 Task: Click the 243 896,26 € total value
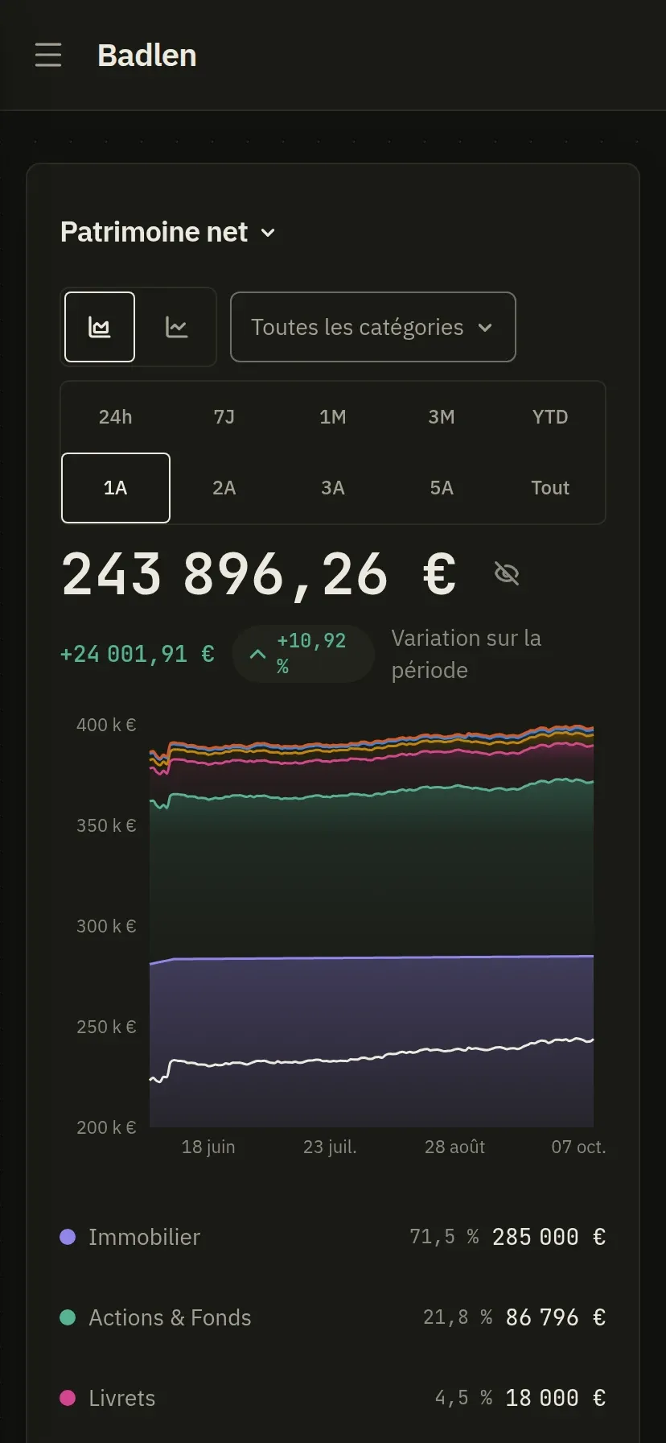(x=259, y=574)
